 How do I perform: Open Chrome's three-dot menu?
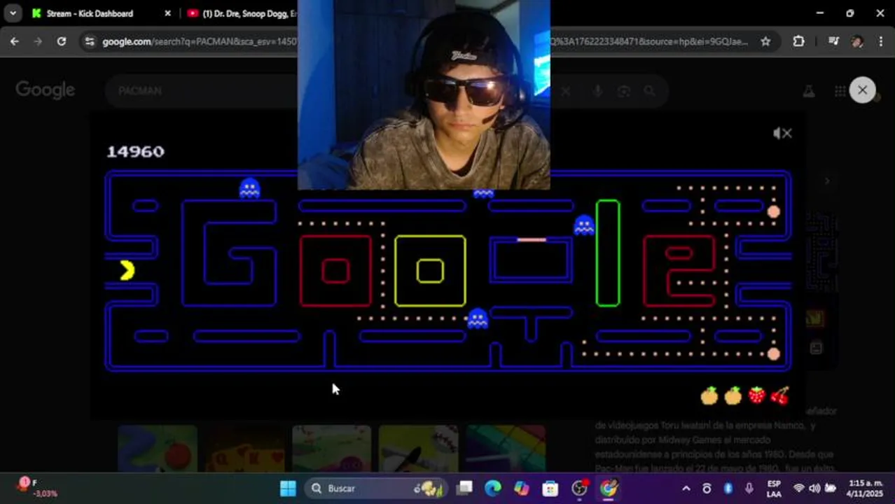(880, 41)
